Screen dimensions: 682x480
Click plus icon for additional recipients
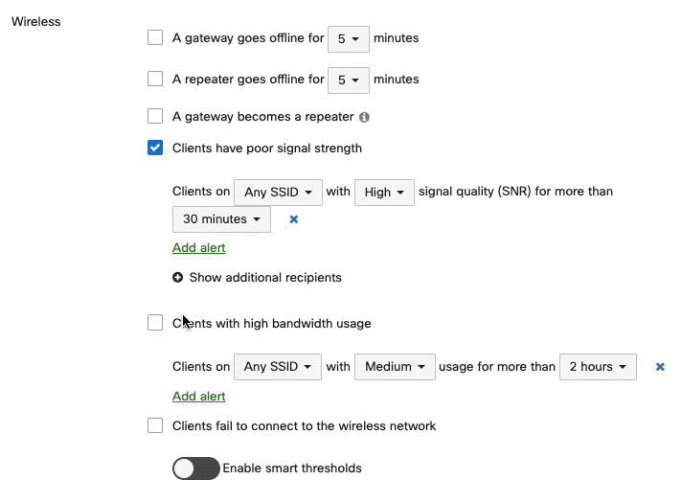point(178,278)
